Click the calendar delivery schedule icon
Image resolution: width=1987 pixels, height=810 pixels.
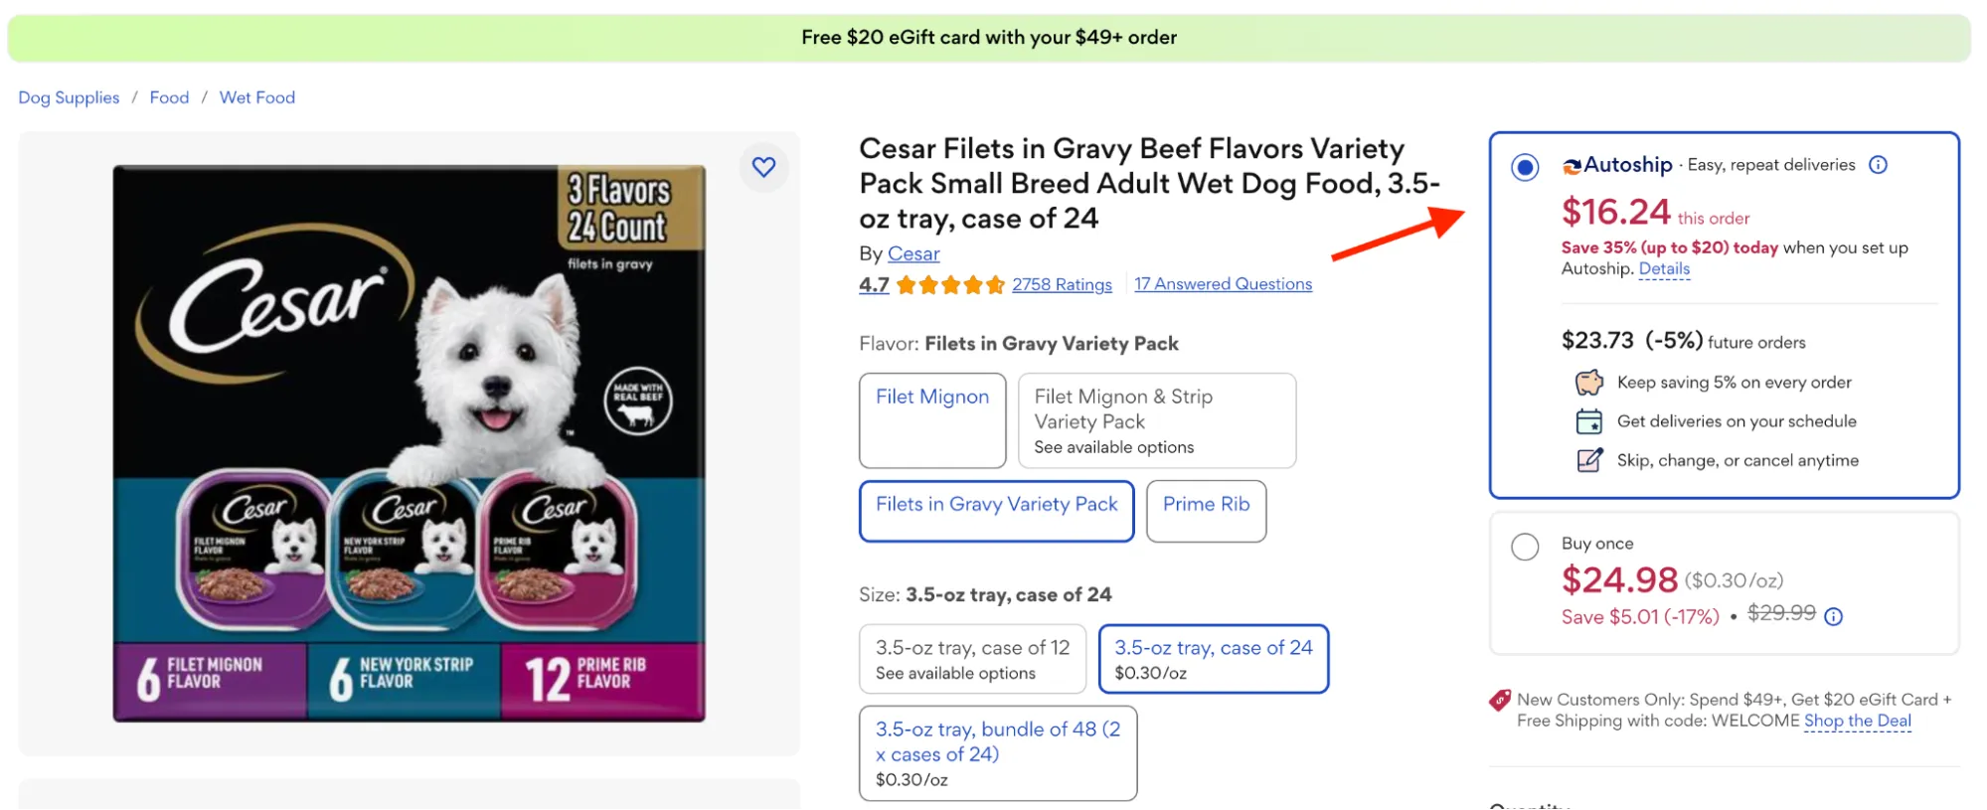[x=1588, y=421]
